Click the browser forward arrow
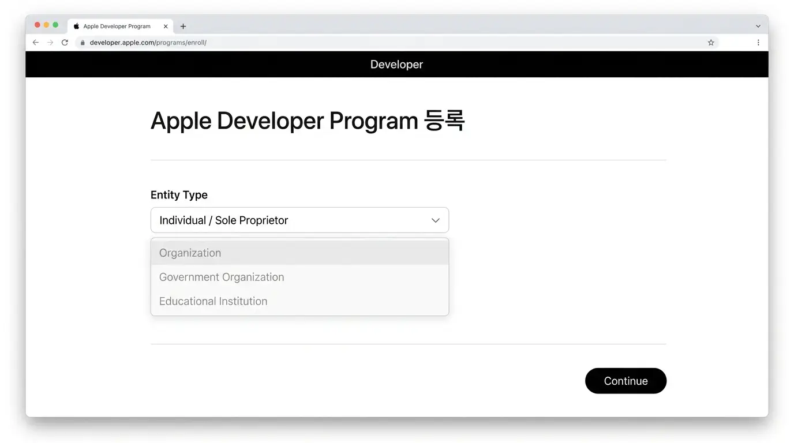Image resolution: width=794 pixels, height=443 pixels. (x=50, y=43)
